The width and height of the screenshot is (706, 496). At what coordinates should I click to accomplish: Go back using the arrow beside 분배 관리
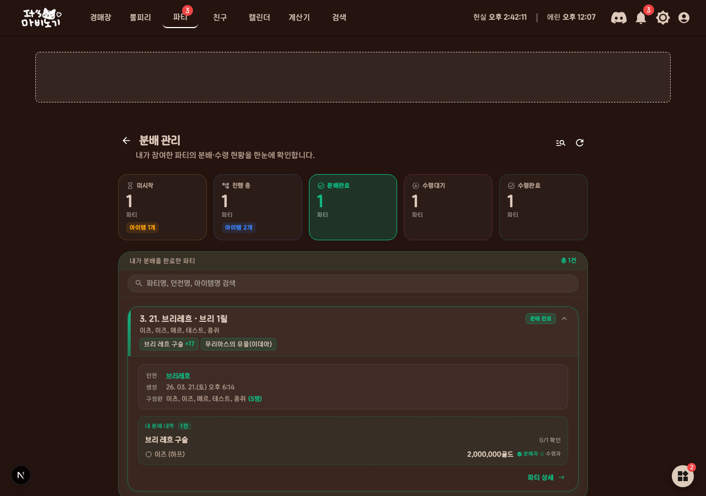pos(126,141)
